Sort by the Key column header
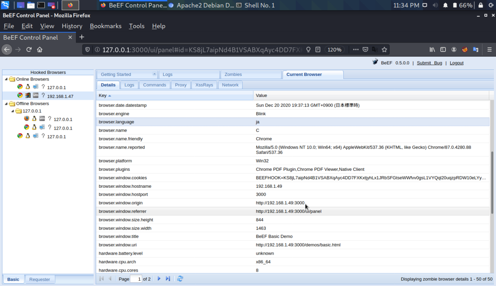Image resolution: width=496 pixels, height=286 pixels. coord(174,95)
